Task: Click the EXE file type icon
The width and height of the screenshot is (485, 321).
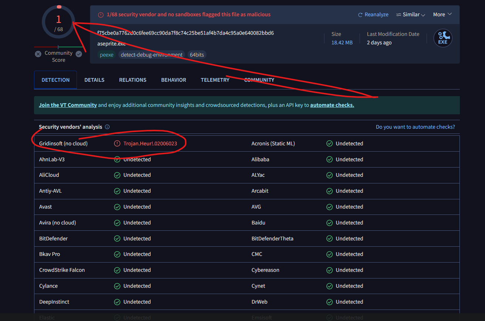Action: tap(442, 38)
